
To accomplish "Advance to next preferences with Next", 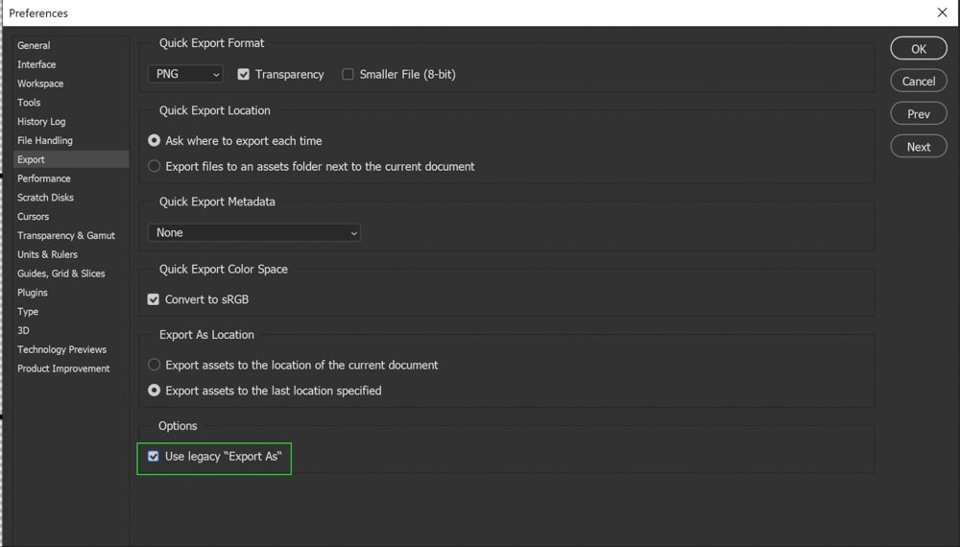I will click(x=919, y=147).
